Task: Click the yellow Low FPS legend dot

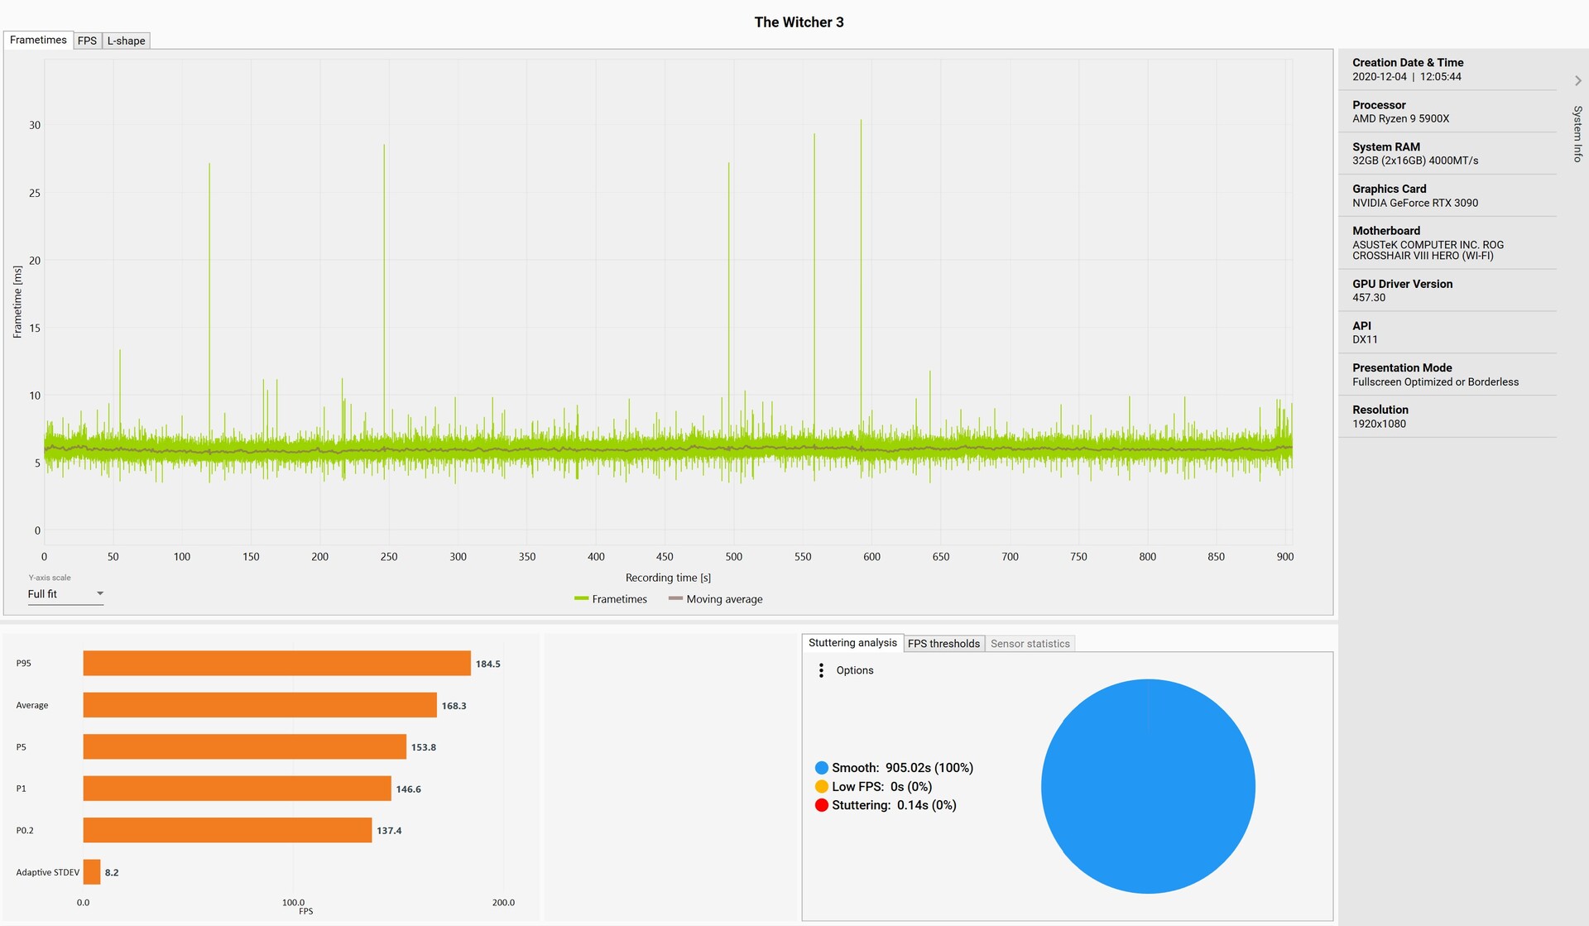Action: 821,787
